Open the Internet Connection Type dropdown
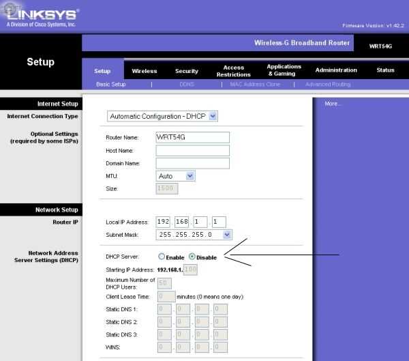Screen dimensions: 409x361 (x=162, y=116)
